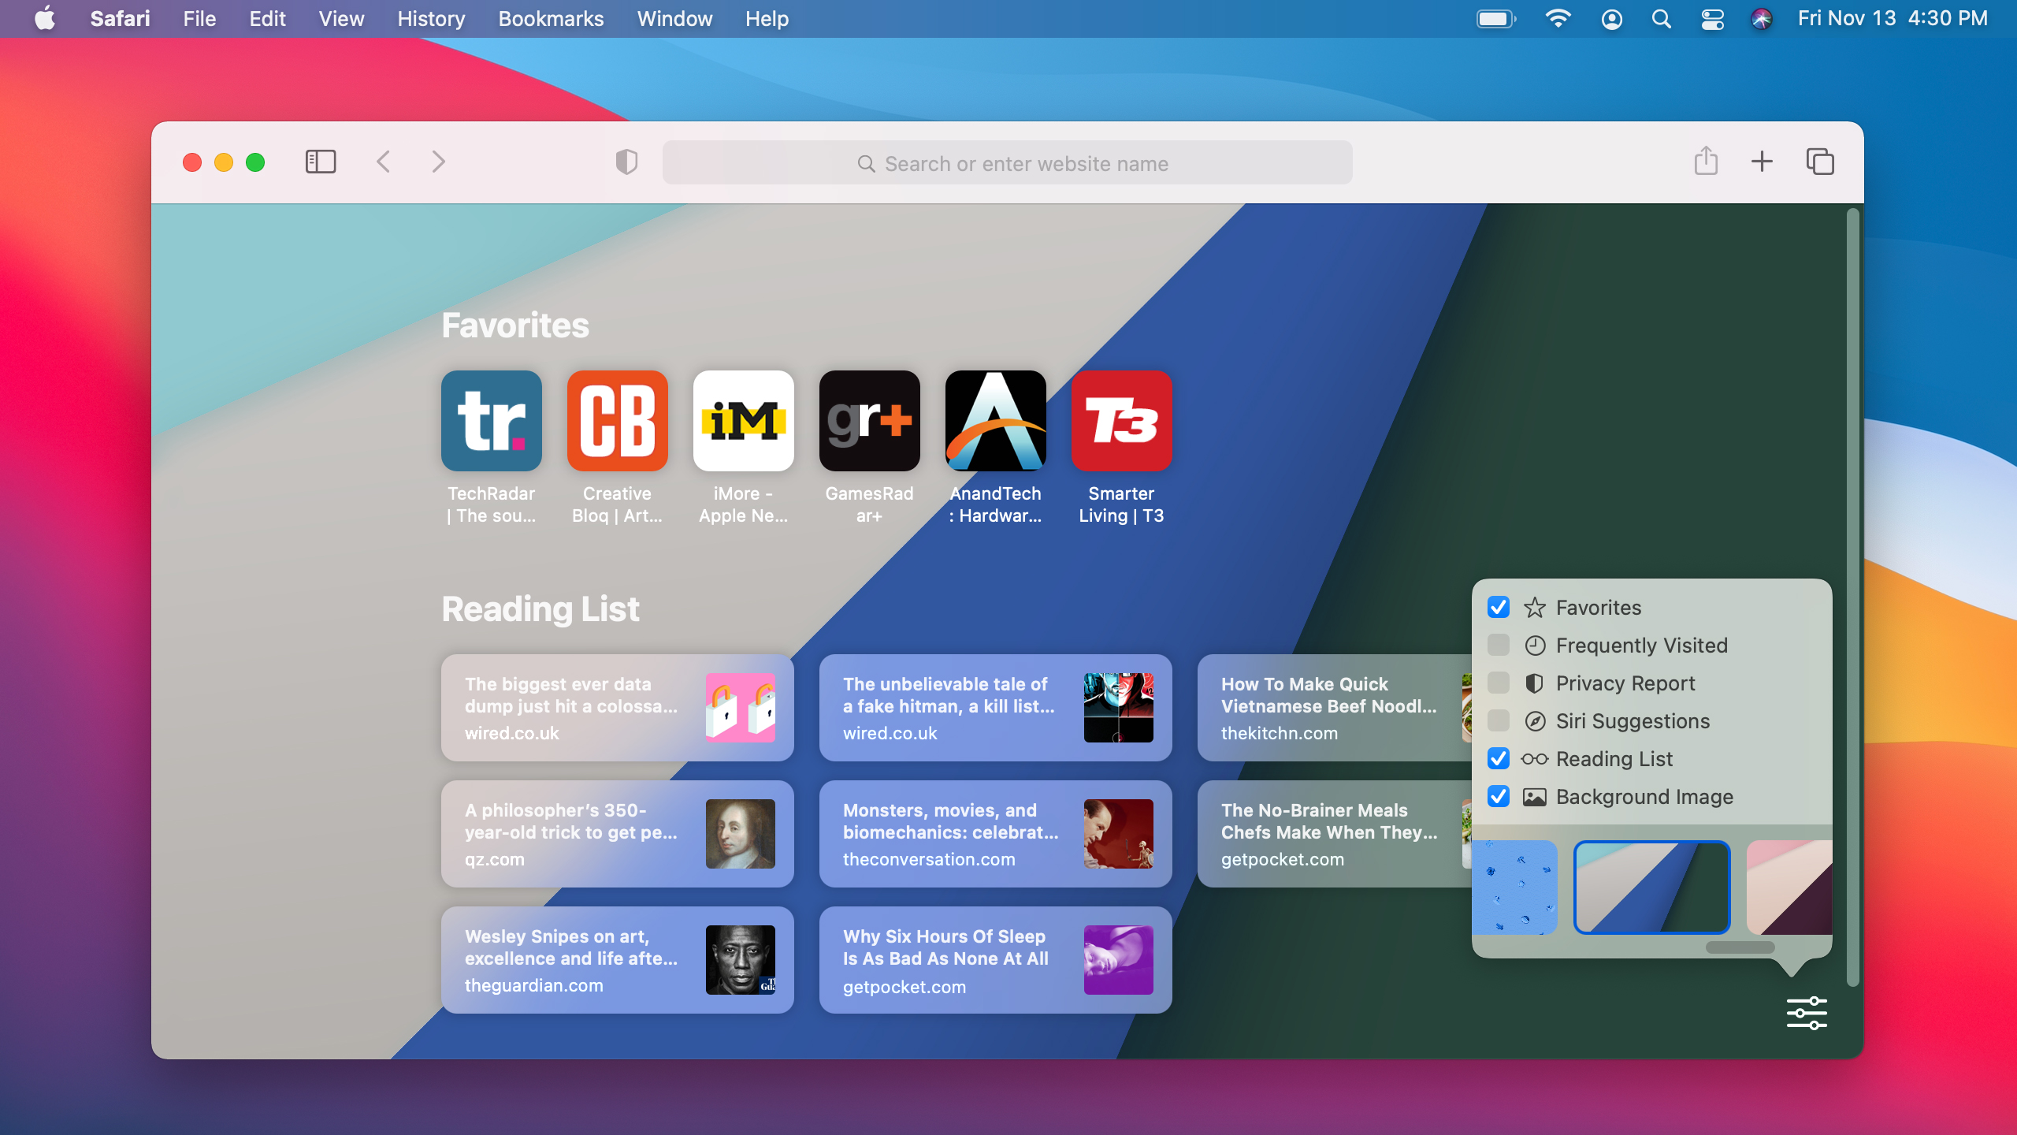Click the page vertical scrollbar
The width and height of the screenshot is (2017, 1135).
[1852, 597]
